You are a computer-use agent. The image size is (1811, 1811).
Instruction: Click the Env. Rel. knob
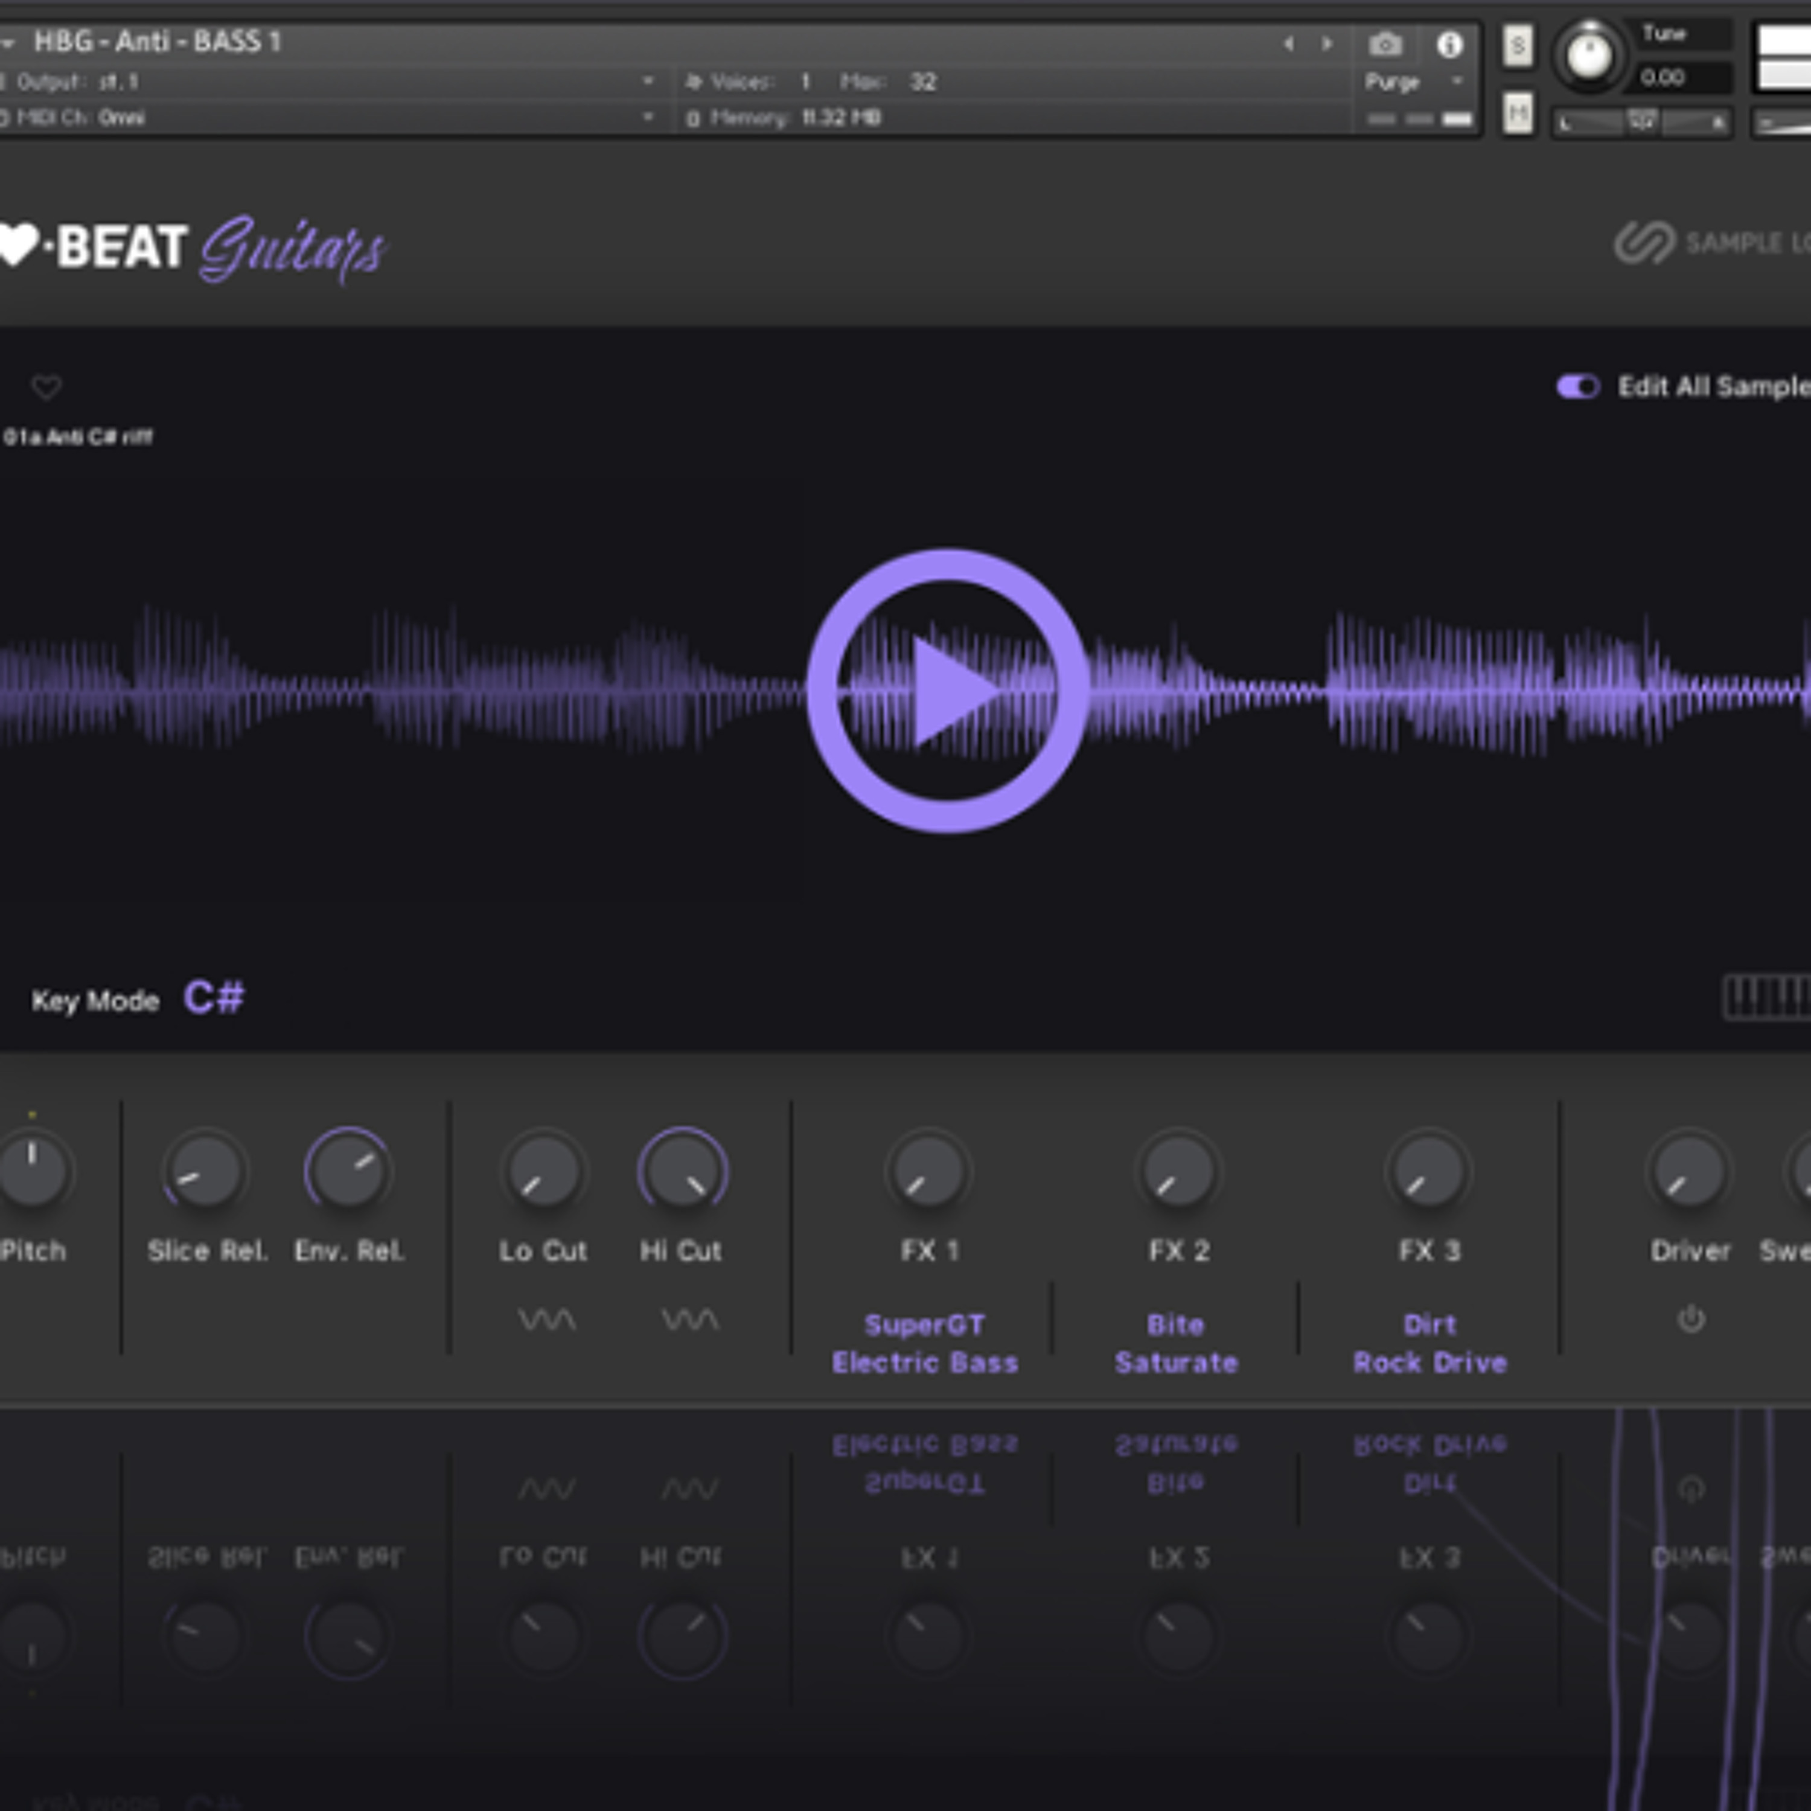point(348,1171)
